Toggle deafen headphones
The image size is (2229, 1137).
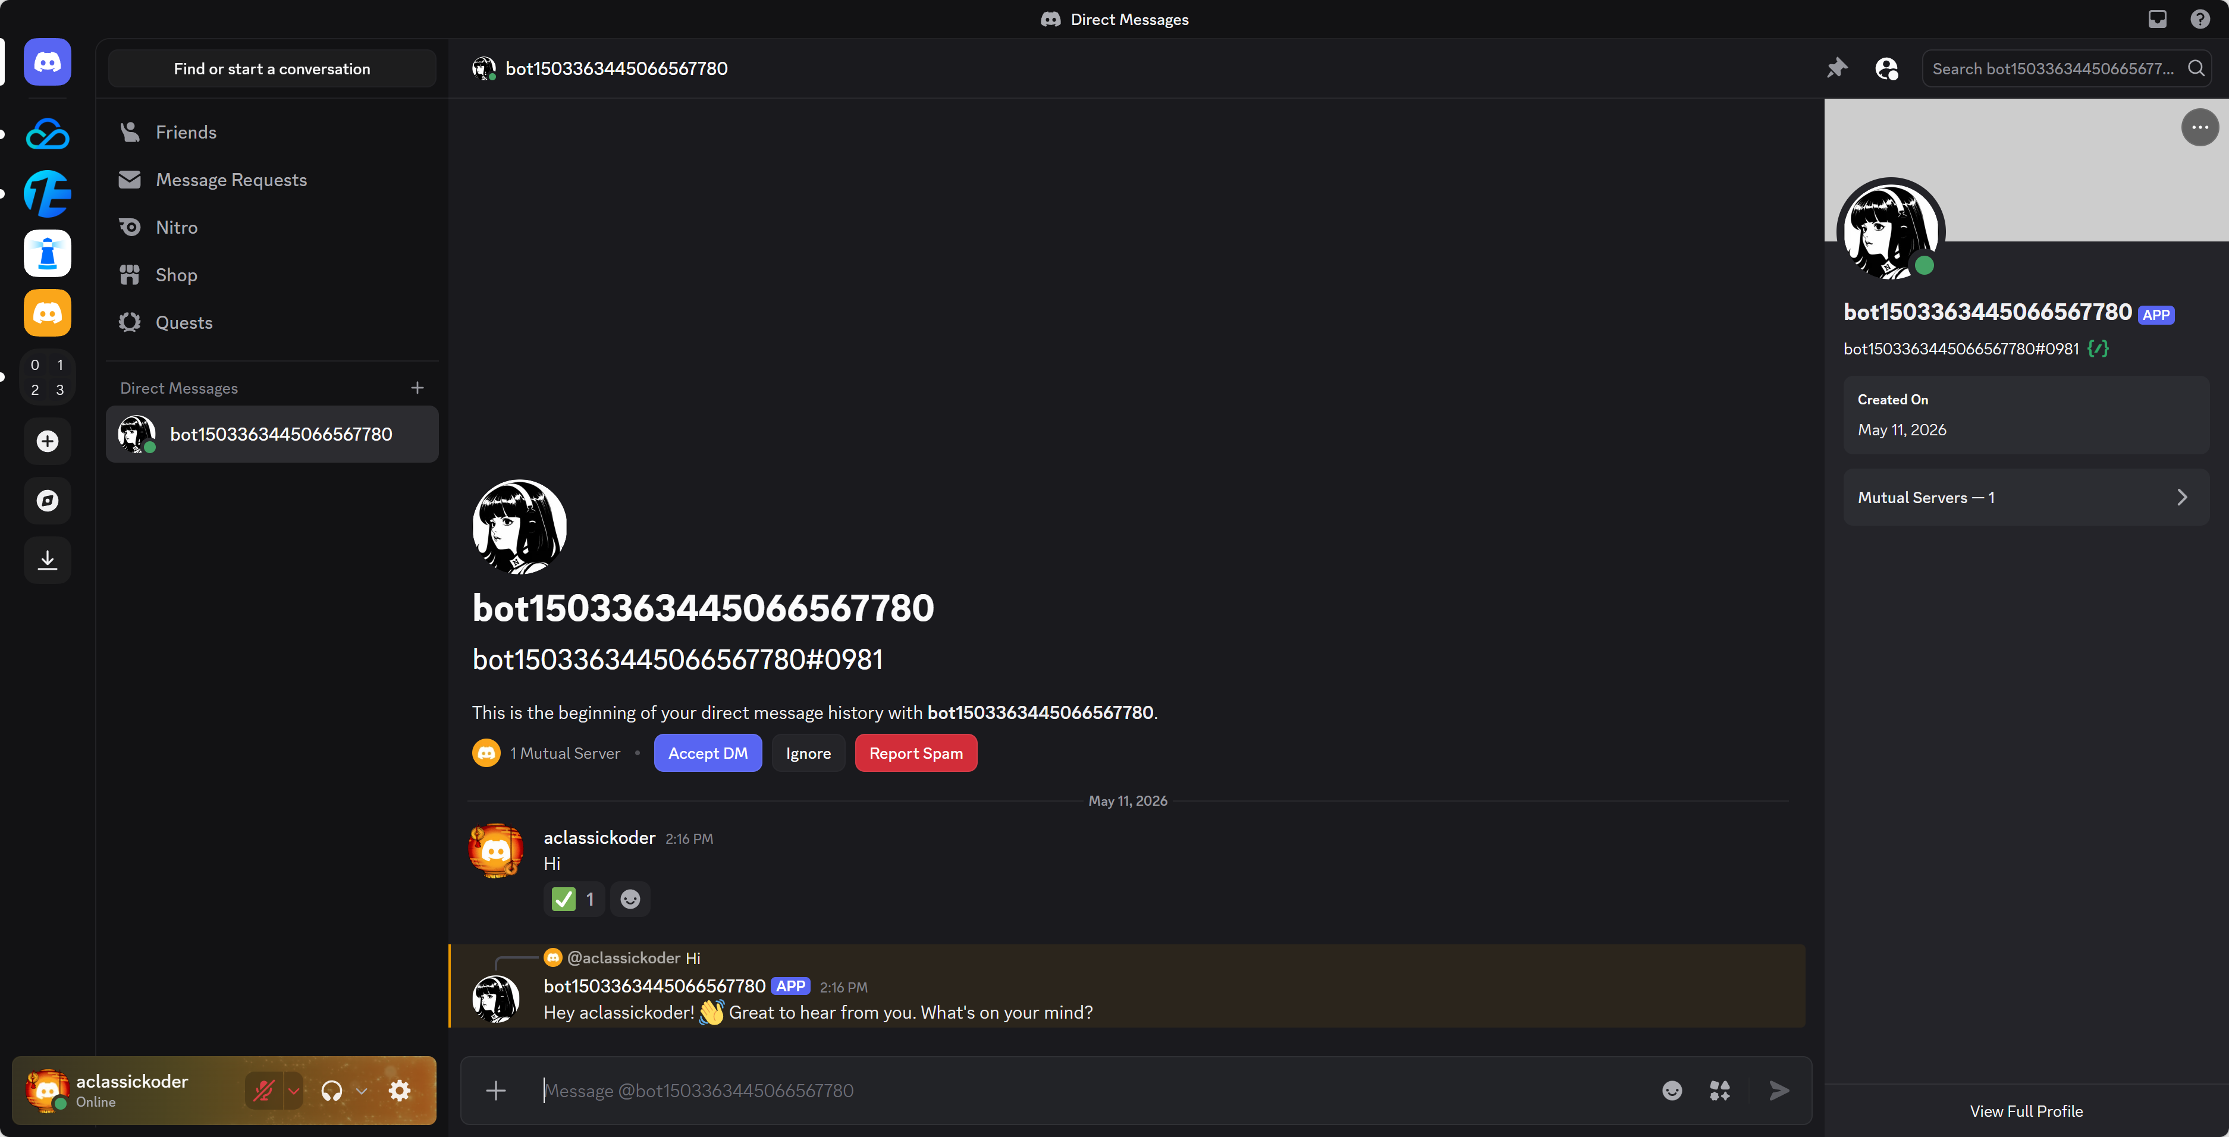[x=331, y=1090]
